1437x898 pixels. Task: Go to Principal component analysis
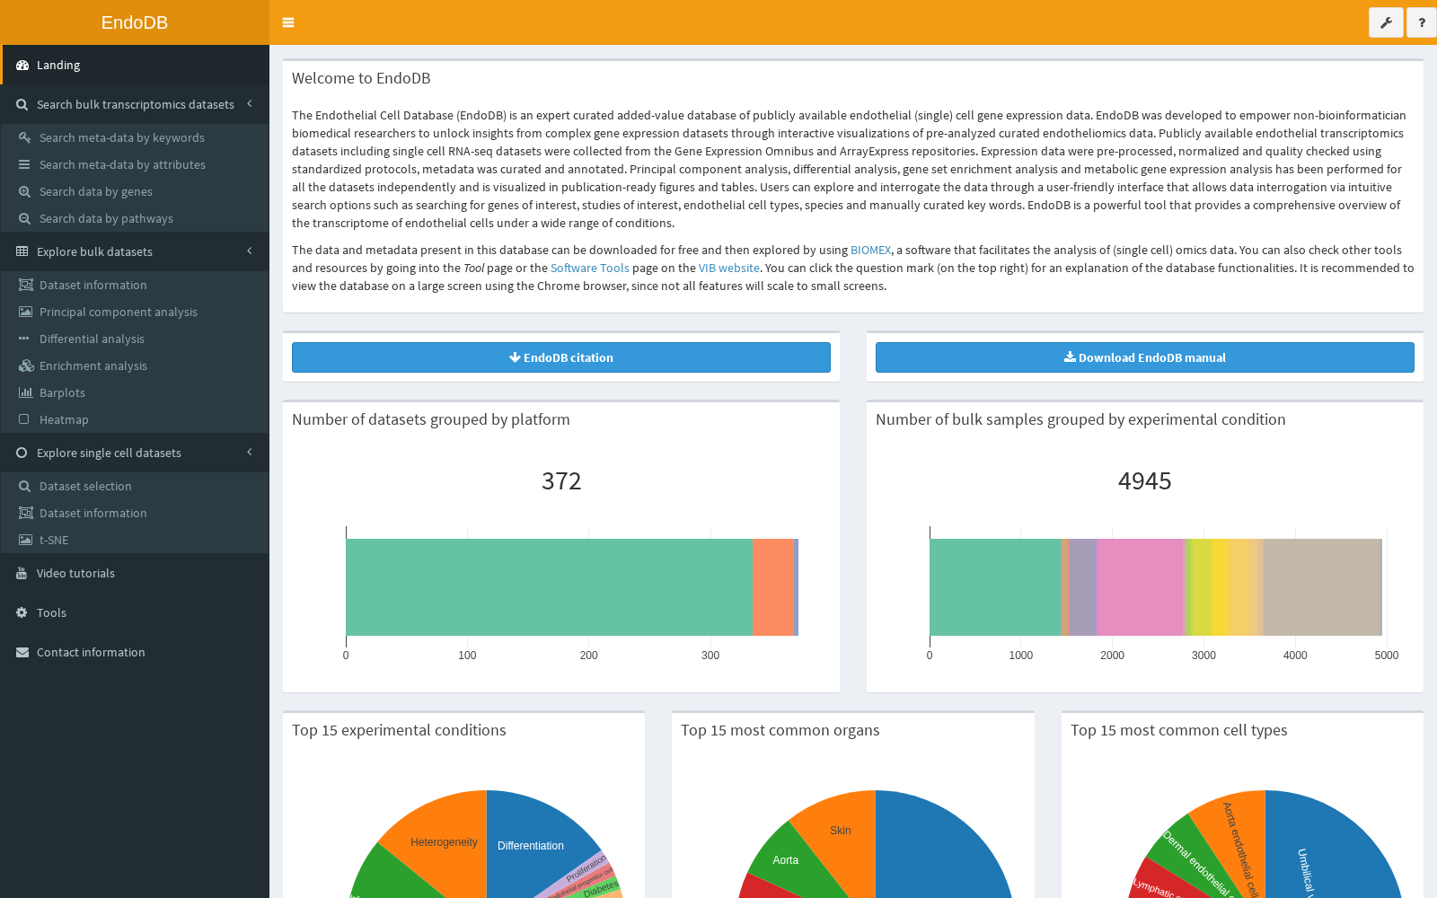coord(135,312)
